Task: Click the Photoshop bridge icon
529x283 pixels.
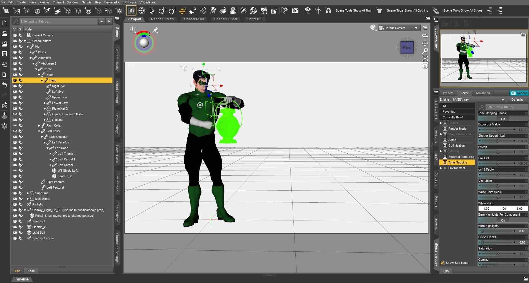Action: tap(5, 106)
